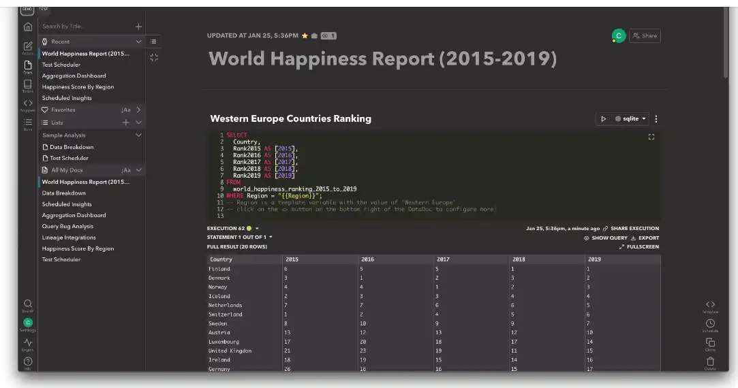Collapse the Lists section chevron
738x388 pixels.
point(138,123)
